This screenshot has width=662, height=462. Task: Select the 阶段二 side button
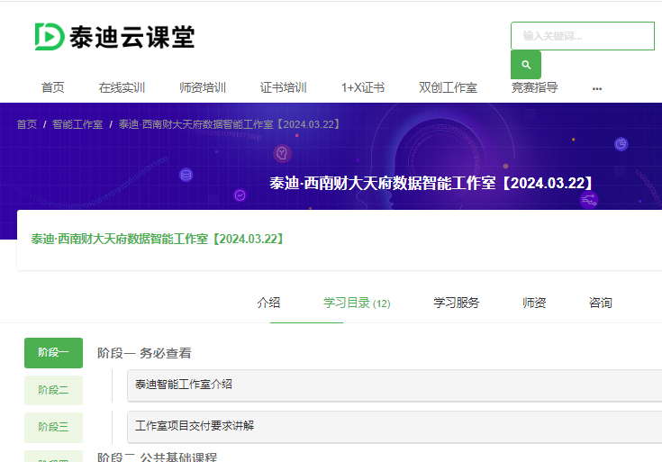(x=54, y=390)
